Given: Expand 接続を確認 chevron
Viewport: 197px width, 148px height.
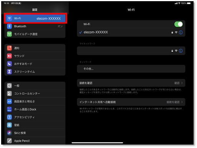Looking at the screenshot, I should click(182, 83).
